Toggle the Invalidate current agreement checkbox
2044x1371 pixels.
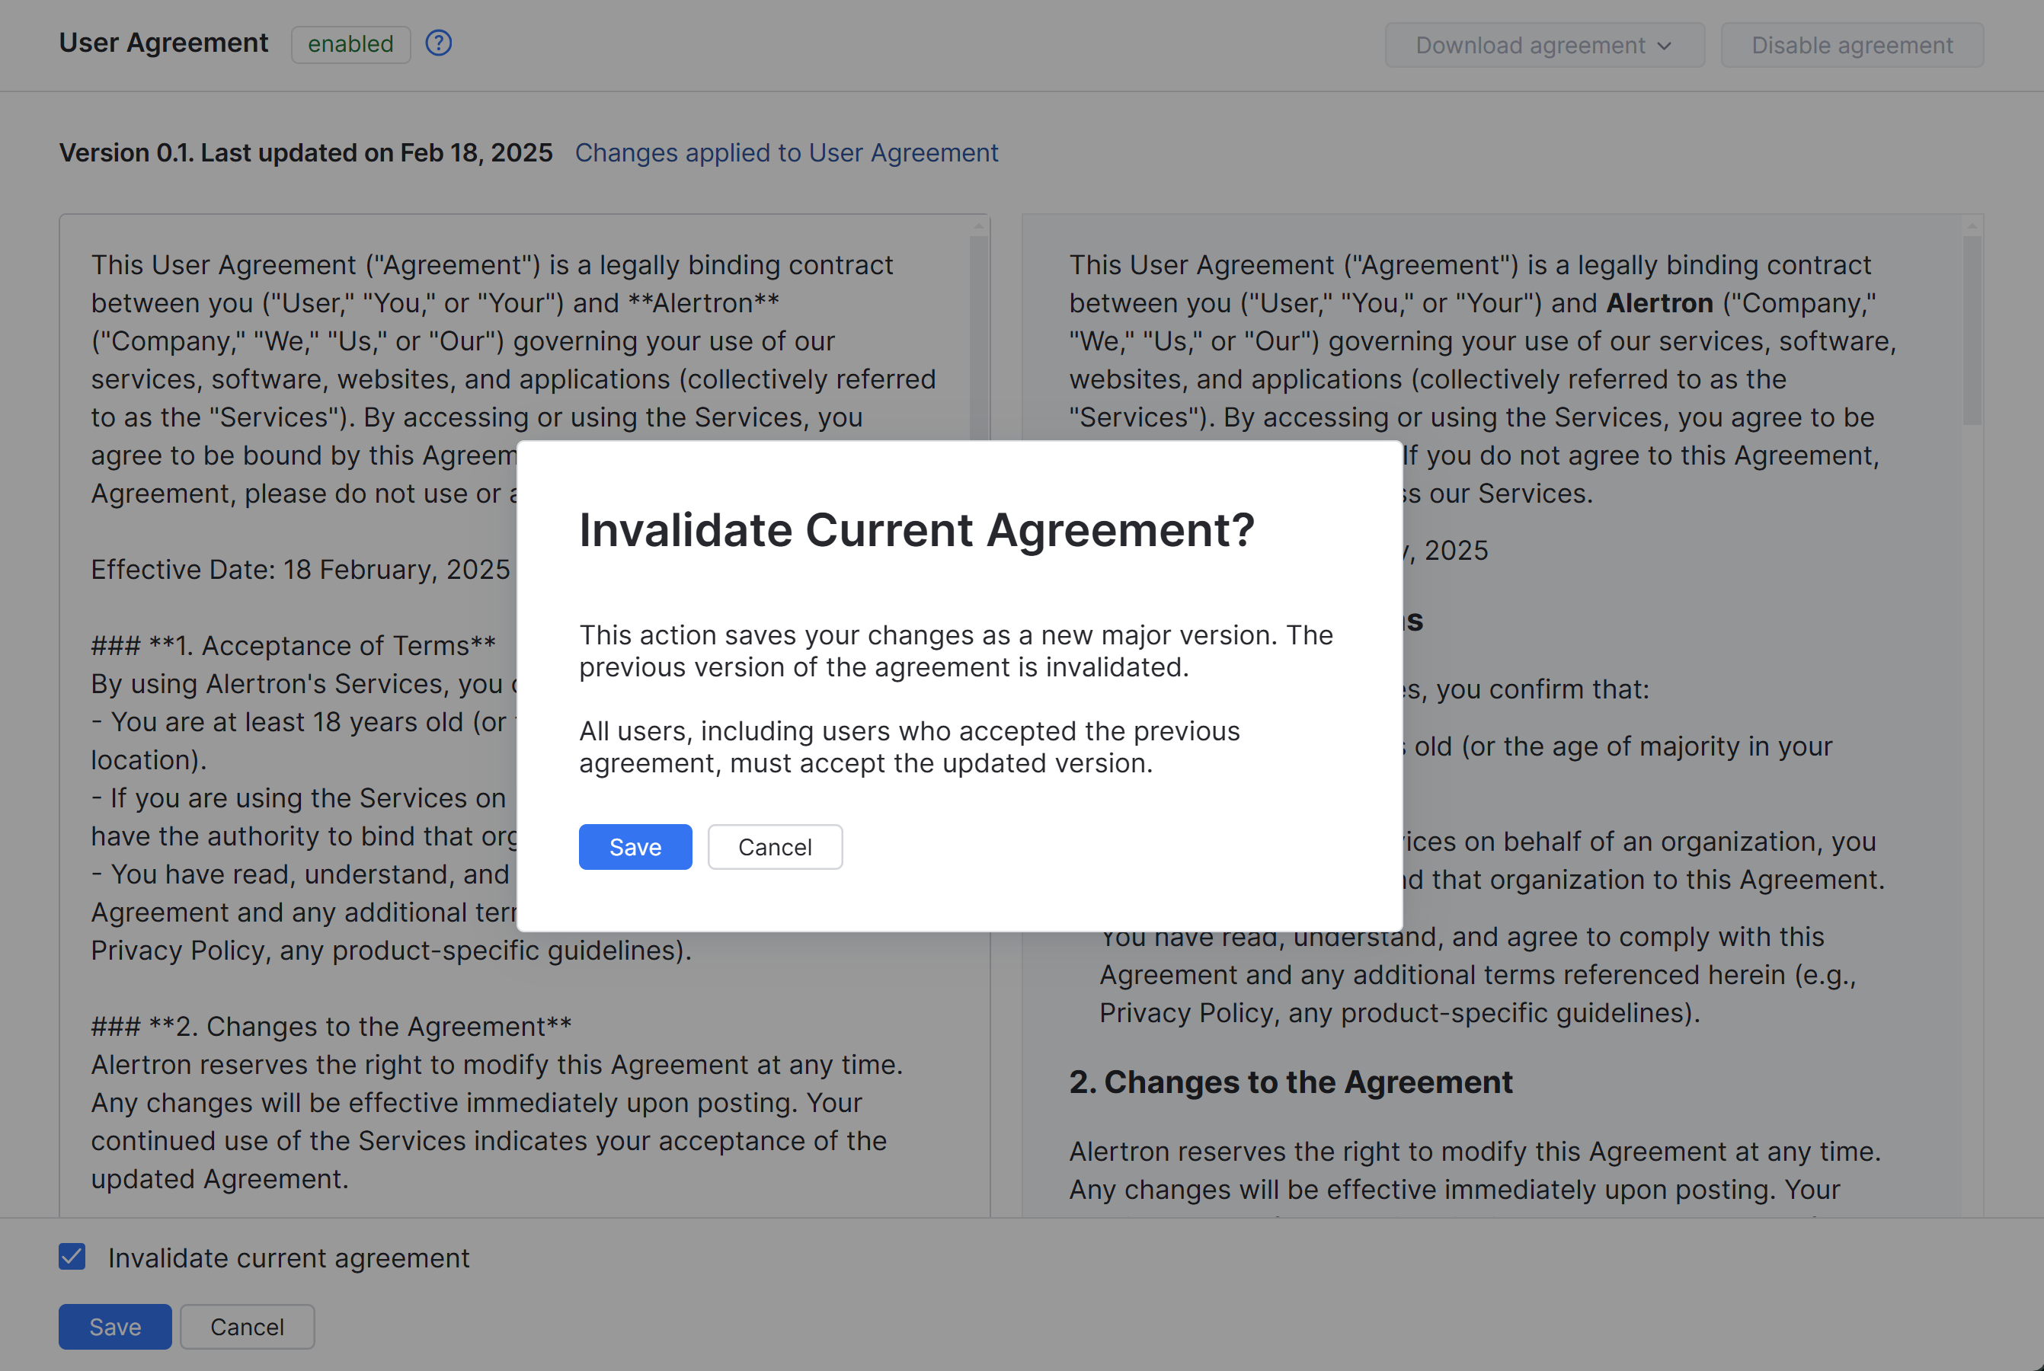[72, 1258]
